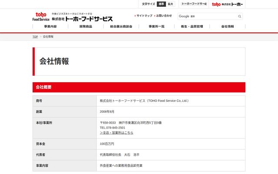Focus the Google search field
This screenshot has height=174, width=278.
[208, 17]
